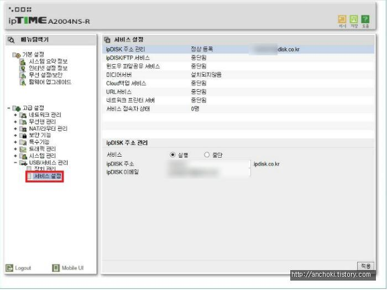The image size is (387, 290).
Task: Click the orange wizard icon in header
Action: pos(342,19)
